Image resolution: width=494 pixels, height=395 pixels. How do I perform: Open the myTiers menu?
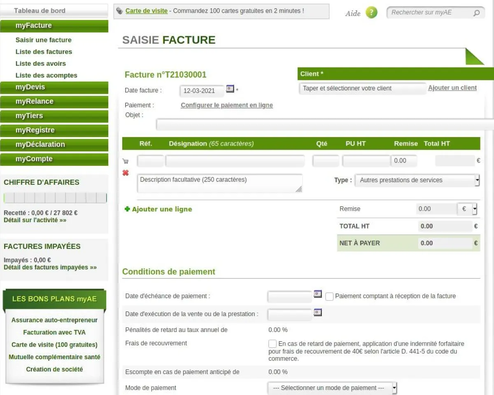point(54,116)
